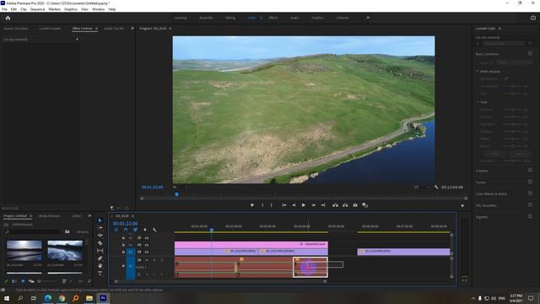The image size is (540, 304).
Task: Toggle Vignette checkbox
Action: [x=530, y=216]
